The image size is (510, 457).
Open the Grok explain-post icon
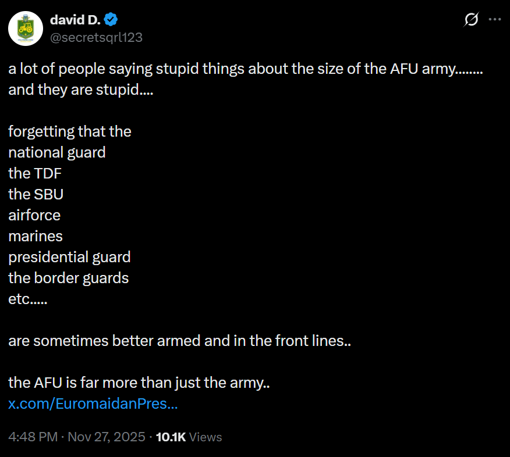coord(470,20)
